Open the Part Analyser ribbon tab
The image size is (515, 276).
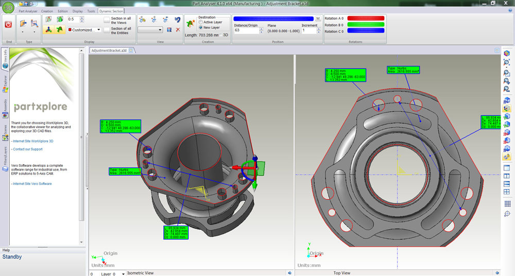(28, 11)
